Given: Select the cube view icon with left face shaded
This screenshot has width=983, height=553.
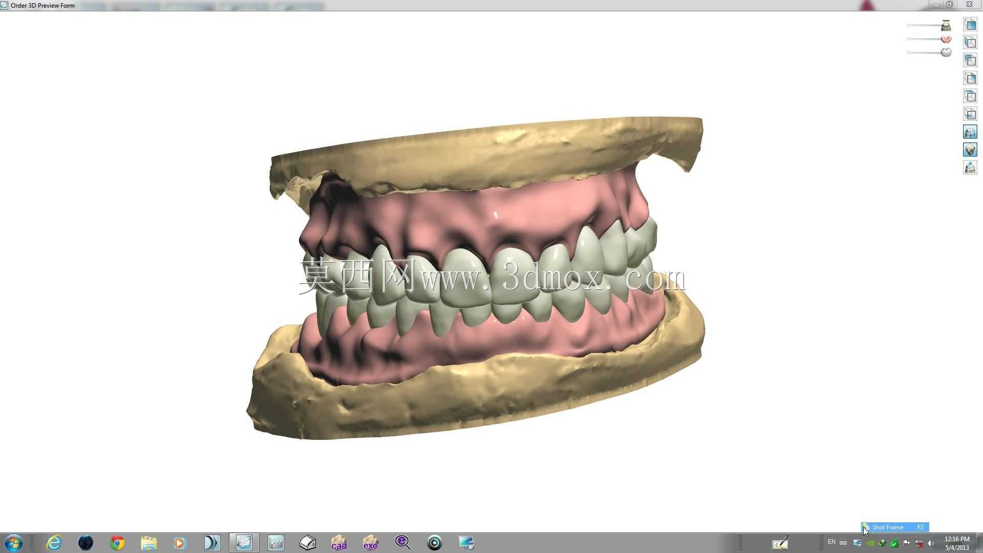Looking at the screenshot, I should click(x=970, y=42).
